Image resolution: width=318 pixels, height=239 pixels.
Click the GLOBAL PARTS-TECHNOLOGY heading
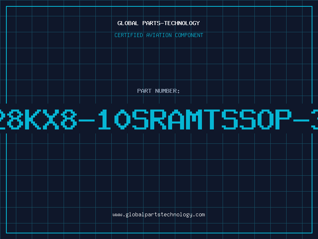159,23
